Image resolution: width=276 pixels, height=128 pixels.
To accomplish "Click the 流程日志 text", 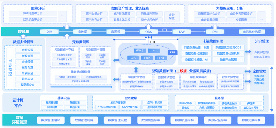I will point(259,83).
